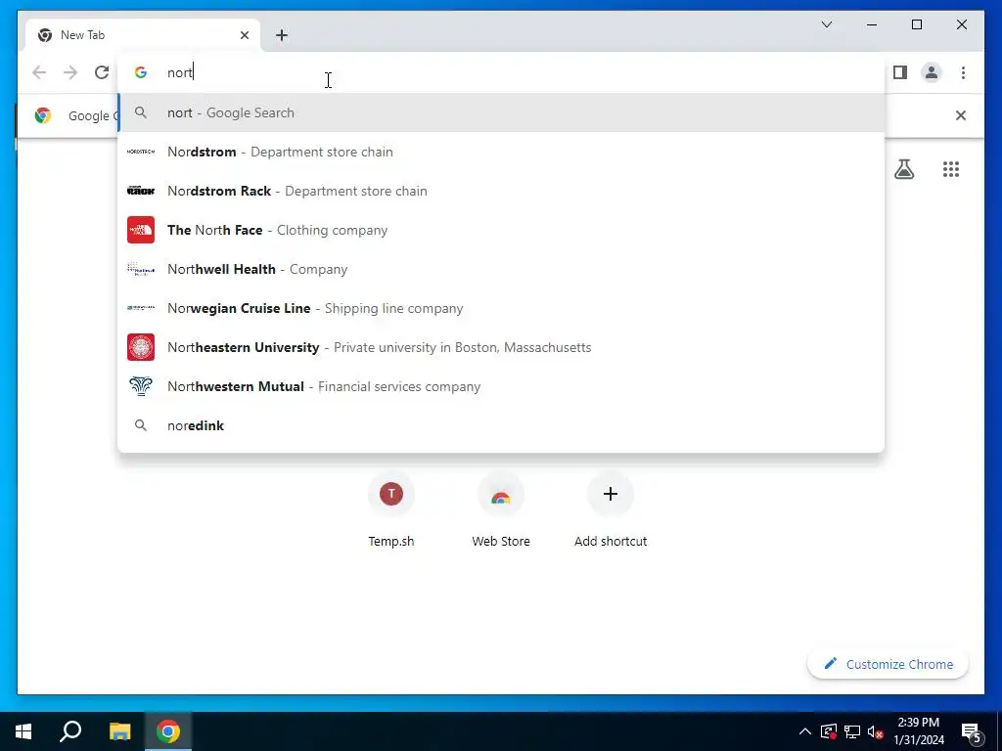Click the Norwegian Cruise Line logo icon
This screenshot has height=751, width=1002.
point(141,308)
